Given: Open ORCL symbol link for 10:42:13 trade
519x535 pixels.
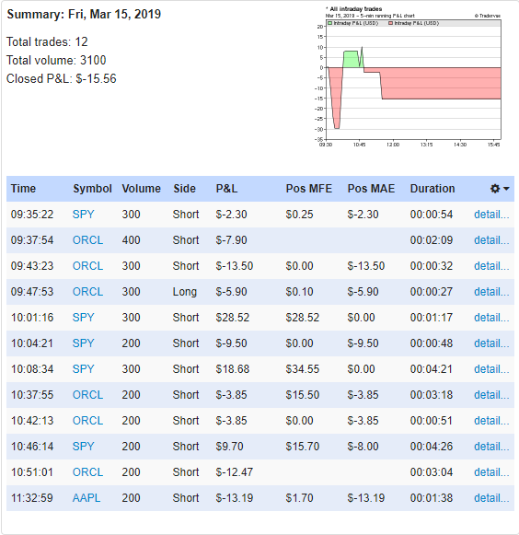Looking at the screenshot, I should [87, 420].
